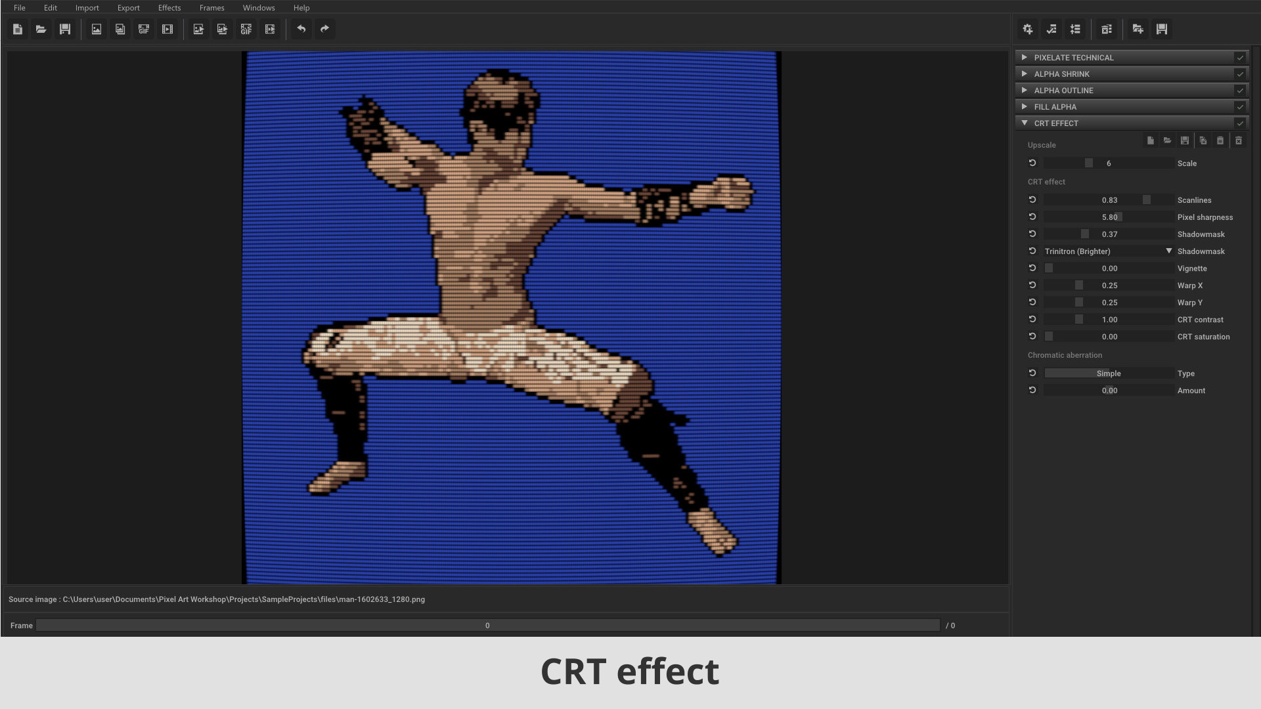Reset the Scanlines value with its reset arrow

point(1032,200)
